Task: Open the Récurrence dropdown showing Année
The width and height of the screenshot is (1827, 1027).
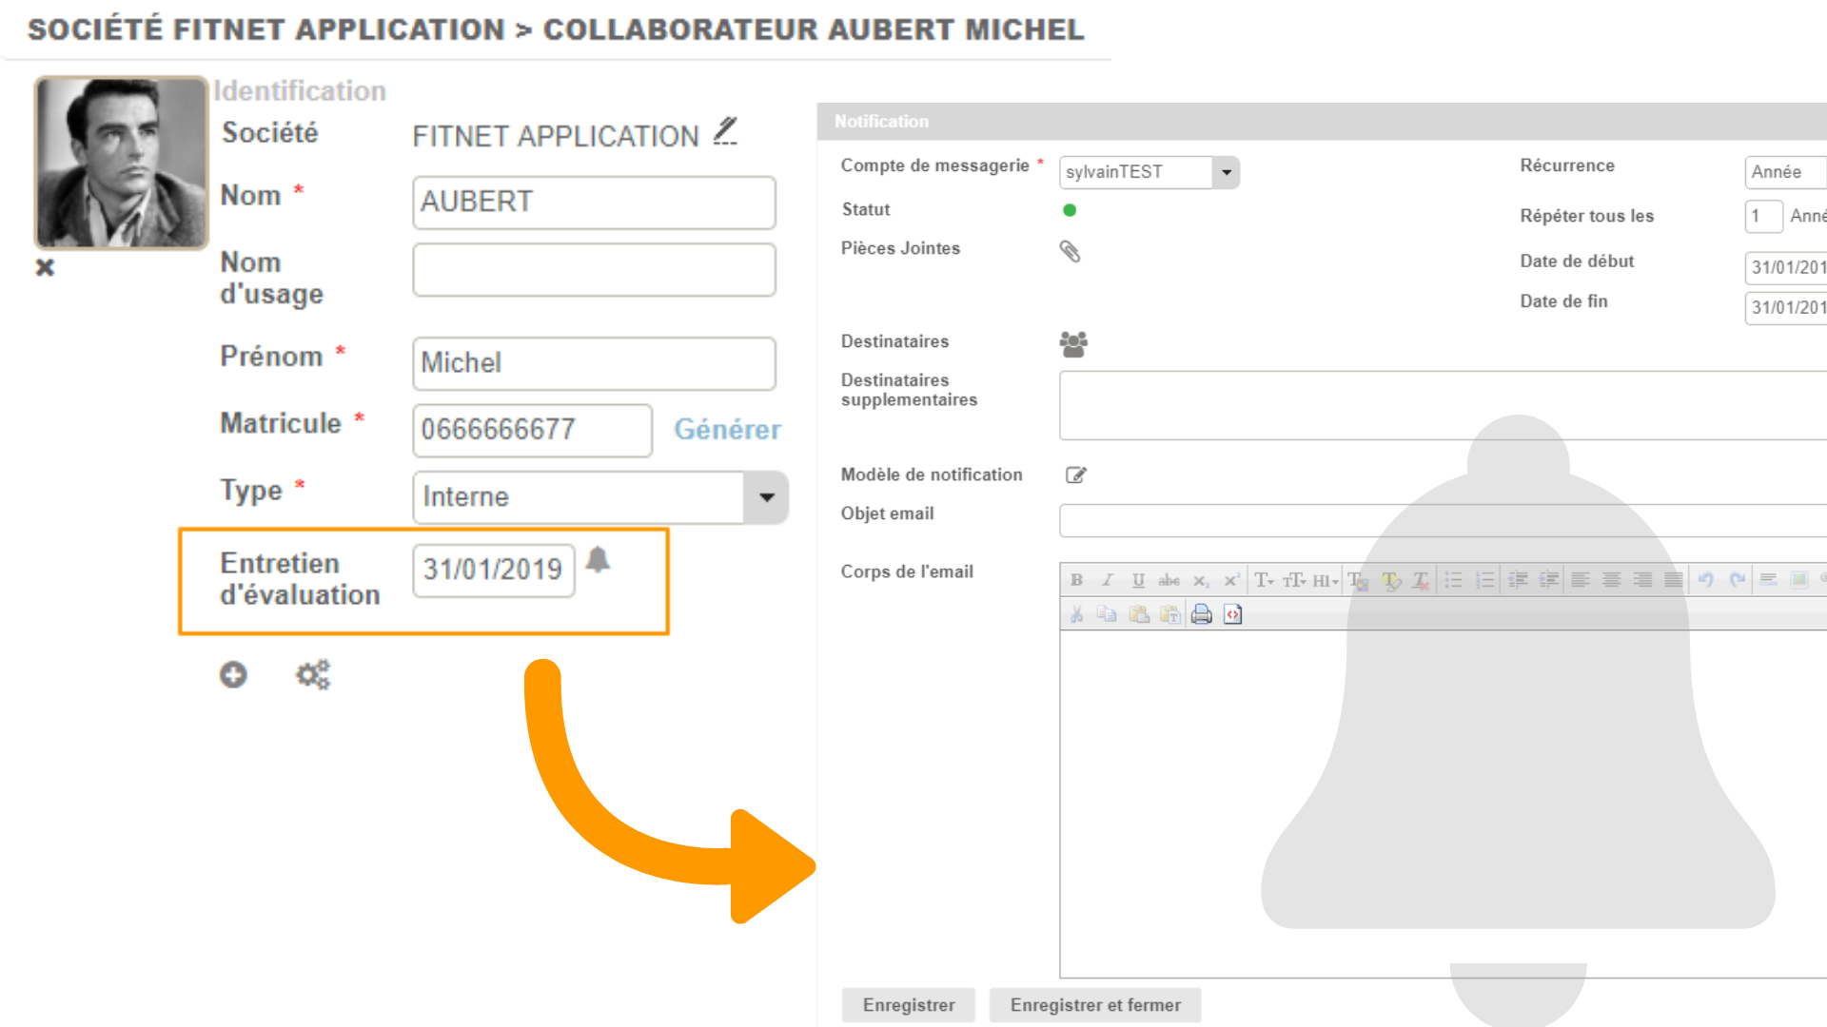Action: 1785,172
